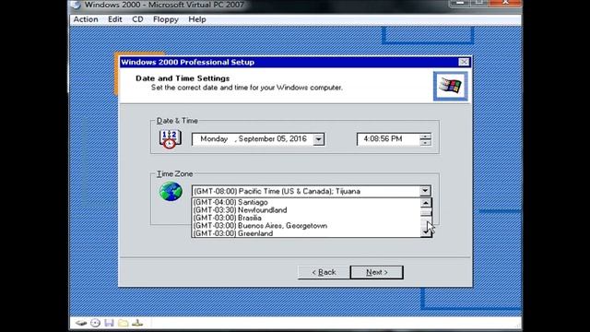Click the Back button
590x332 pixels.
pyautogui.click(x=324, y=272)
